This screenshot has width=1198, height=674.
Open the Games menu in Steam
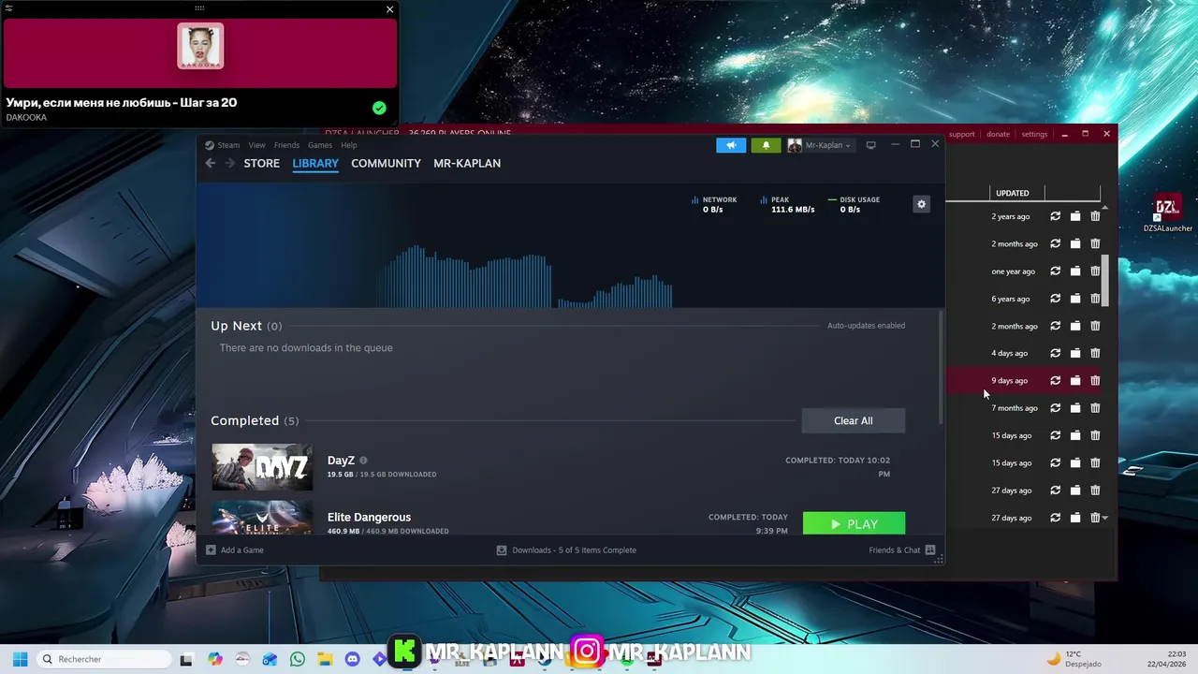click(320, 145)
